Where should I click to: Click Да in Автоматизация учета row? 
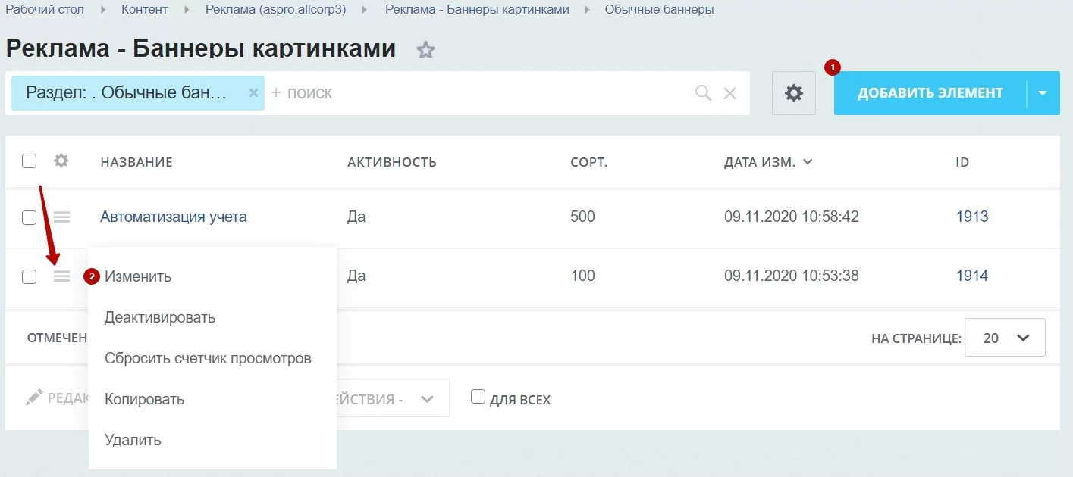pos(356,217)
